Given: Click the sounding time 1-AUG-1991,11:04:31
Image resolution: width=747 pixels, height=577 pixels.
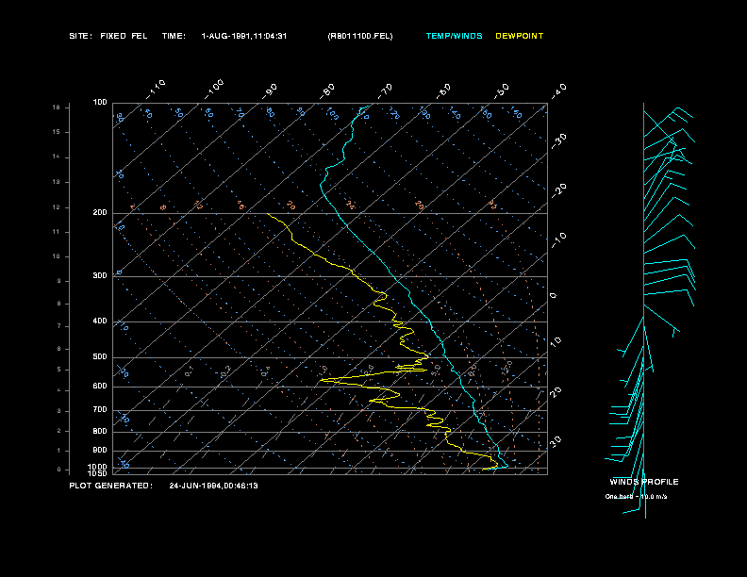Looking at the screenshot, I should click(244, 36).
